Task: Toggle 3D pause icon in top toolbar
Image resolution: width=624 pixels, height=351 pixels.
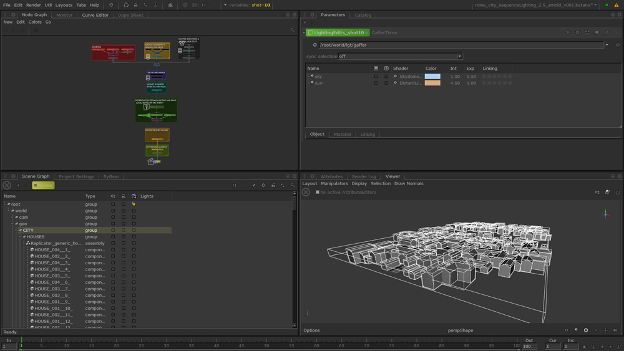Action: point(204,5)
